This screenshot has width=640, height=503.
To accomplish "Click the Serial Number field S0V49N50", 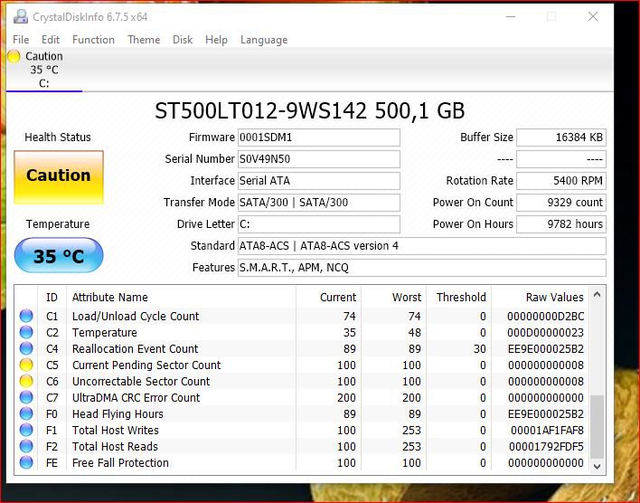I will click(x=319, y=159).
